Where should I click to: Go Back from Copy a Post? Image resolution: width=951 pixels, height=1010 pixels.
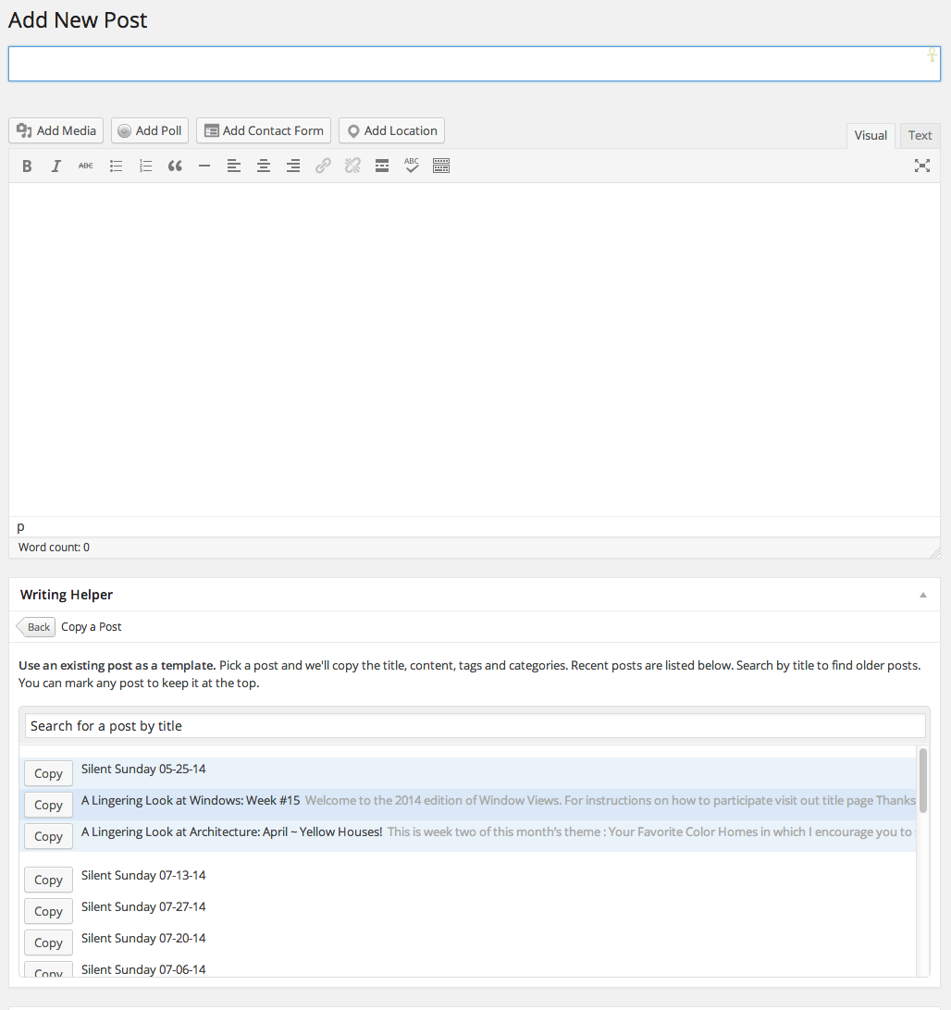37,627
